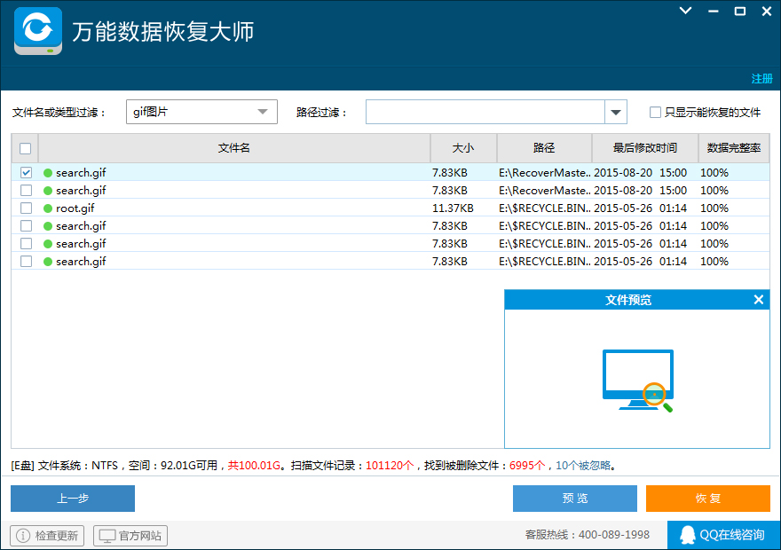Click the QQ penguin icon on QQ在线咨询
781x550 pixels.
pyautogui.click(x=688, y=535)
